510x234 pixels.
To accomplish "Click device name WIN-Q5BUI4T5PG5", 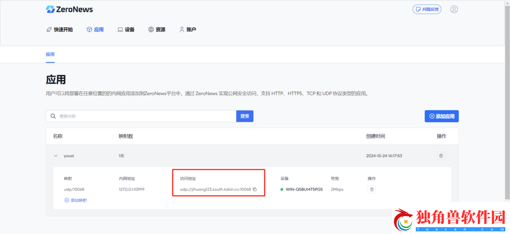I will point(304,190).
